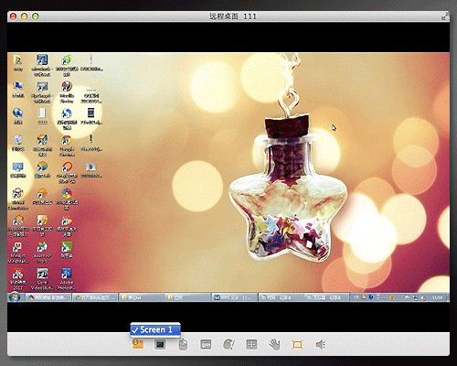Viewport: 457px width, 366px height.
Task: Open the screen selector monitor icon
Action: pyautogui.click(x=160, y=344)
